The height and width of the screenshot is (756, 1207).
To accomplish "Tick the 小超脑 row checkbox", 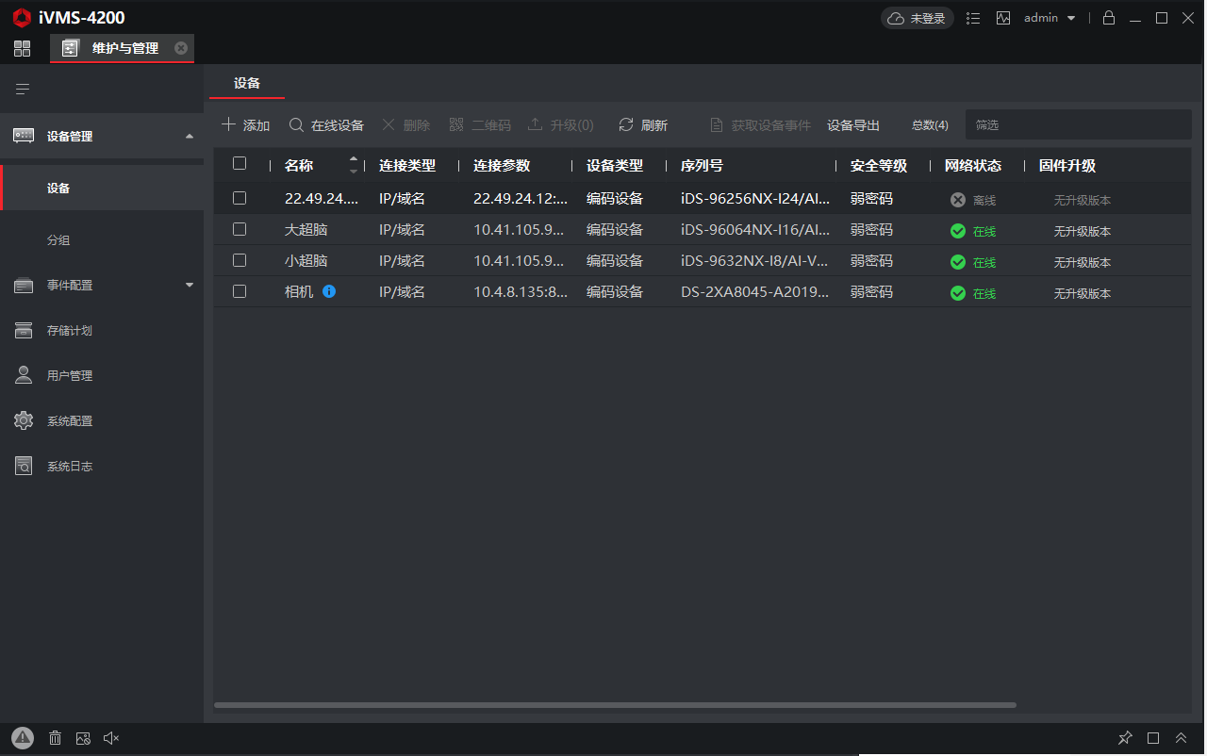I will click(240, 260).
